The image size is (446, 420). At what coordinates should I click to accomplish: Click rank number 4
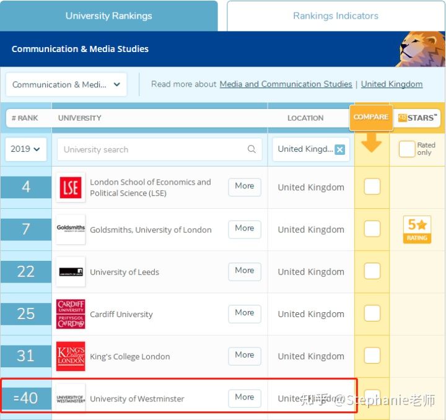pyautogui.click(x=26, y=187)
